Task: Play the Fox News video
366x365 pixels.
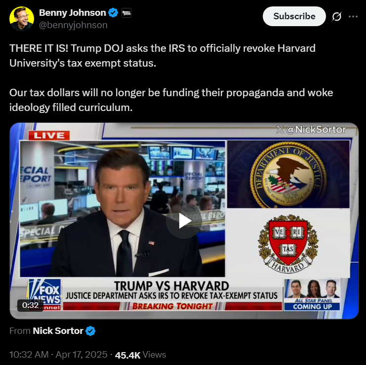Action: (x=184, y=220)
